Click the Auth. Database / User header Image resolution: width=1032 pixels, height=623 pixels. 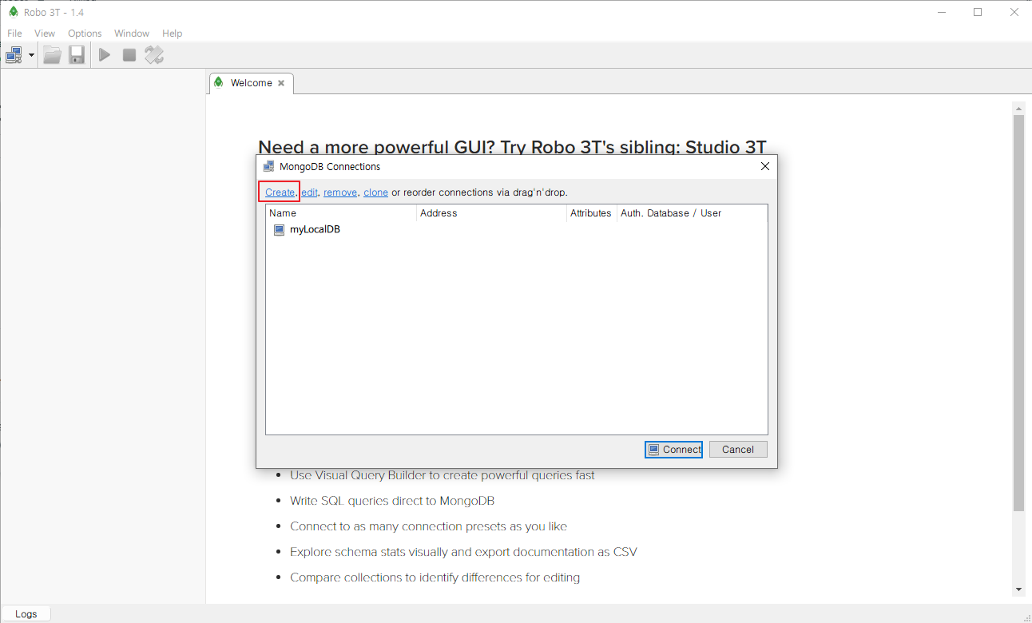(x=691, y=213)
